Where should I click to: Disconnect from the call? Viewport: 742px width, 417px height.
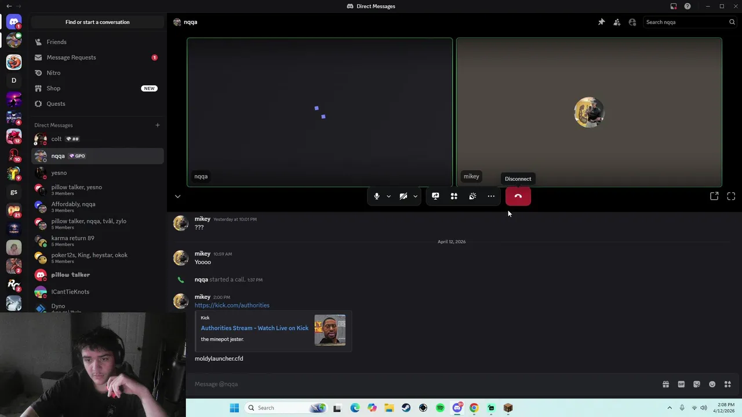(x=518, y=196)
